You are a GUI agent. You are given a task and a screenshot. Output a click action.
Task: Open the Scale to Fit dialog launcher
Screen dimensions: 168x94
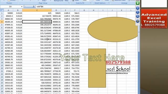91,3
